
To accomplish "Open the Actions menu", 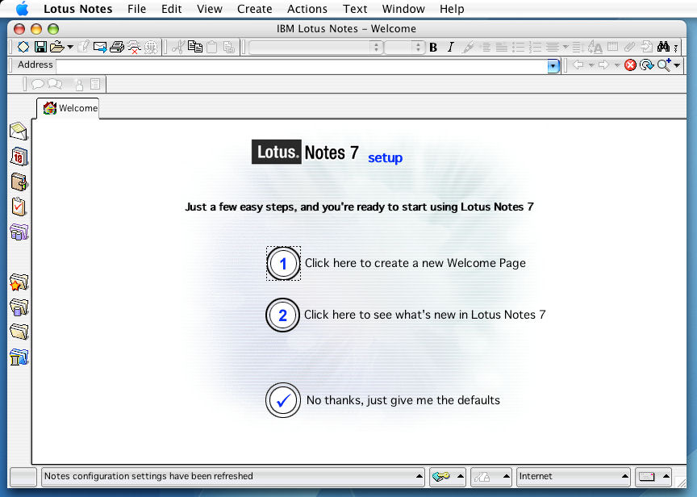I will pyautogui.click(x=307, y=9).
